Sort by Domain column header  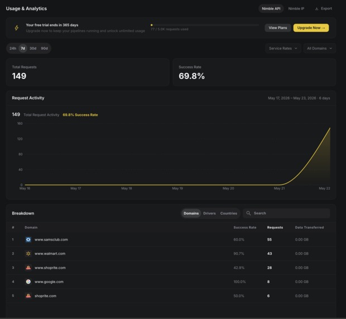tap(31, 227)
